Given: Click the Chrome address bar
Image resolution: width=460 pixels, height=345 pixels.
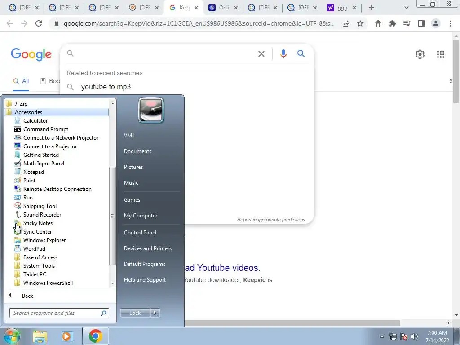Looking at the screenshot, I should 199,23.
